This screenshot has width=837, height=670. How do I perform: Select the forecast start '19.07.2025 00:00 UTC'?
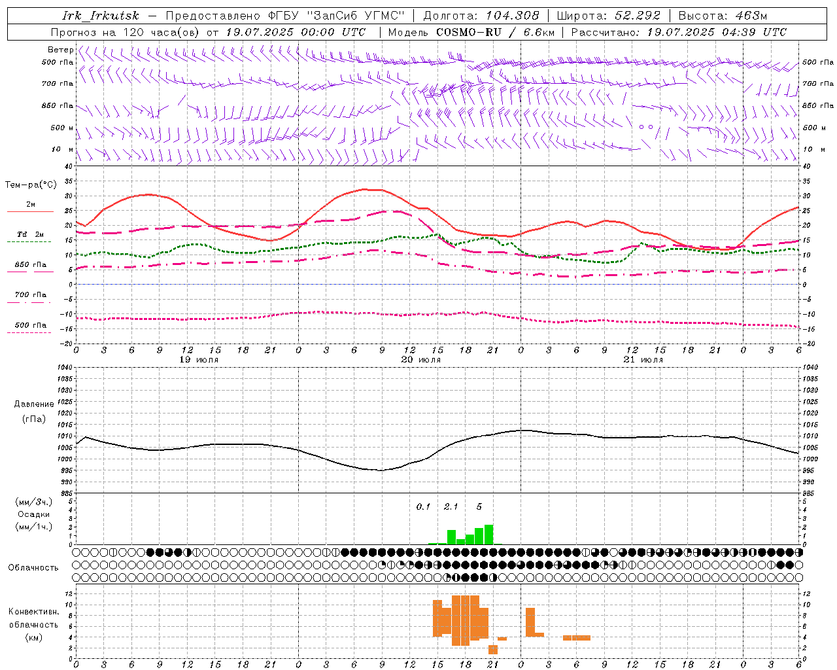(296, 32)
